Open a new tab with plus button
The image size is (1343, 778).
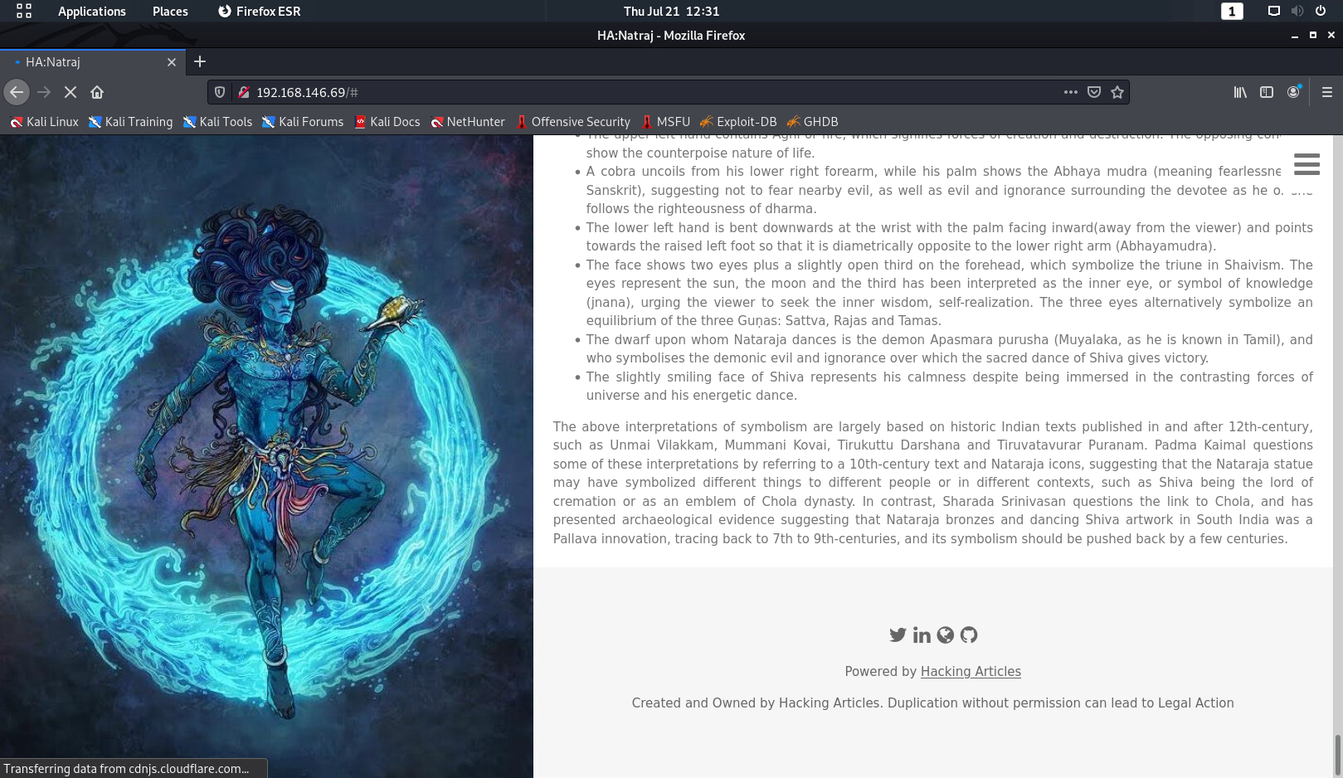pyautogui.click(x=200, y=61)
